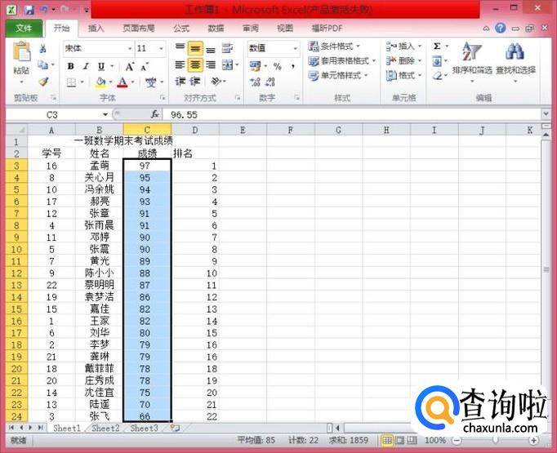Toggle align text left
557x453 pixels.
(x=180, y=64)
